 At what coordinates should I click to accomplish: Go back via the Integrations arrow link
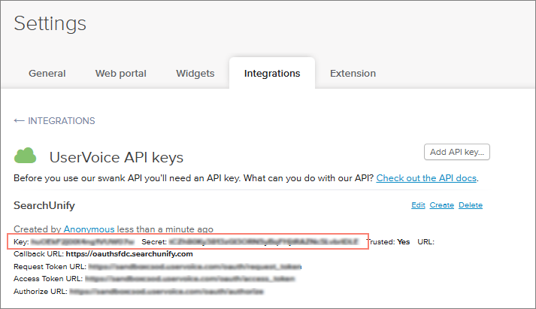(54, 120)
